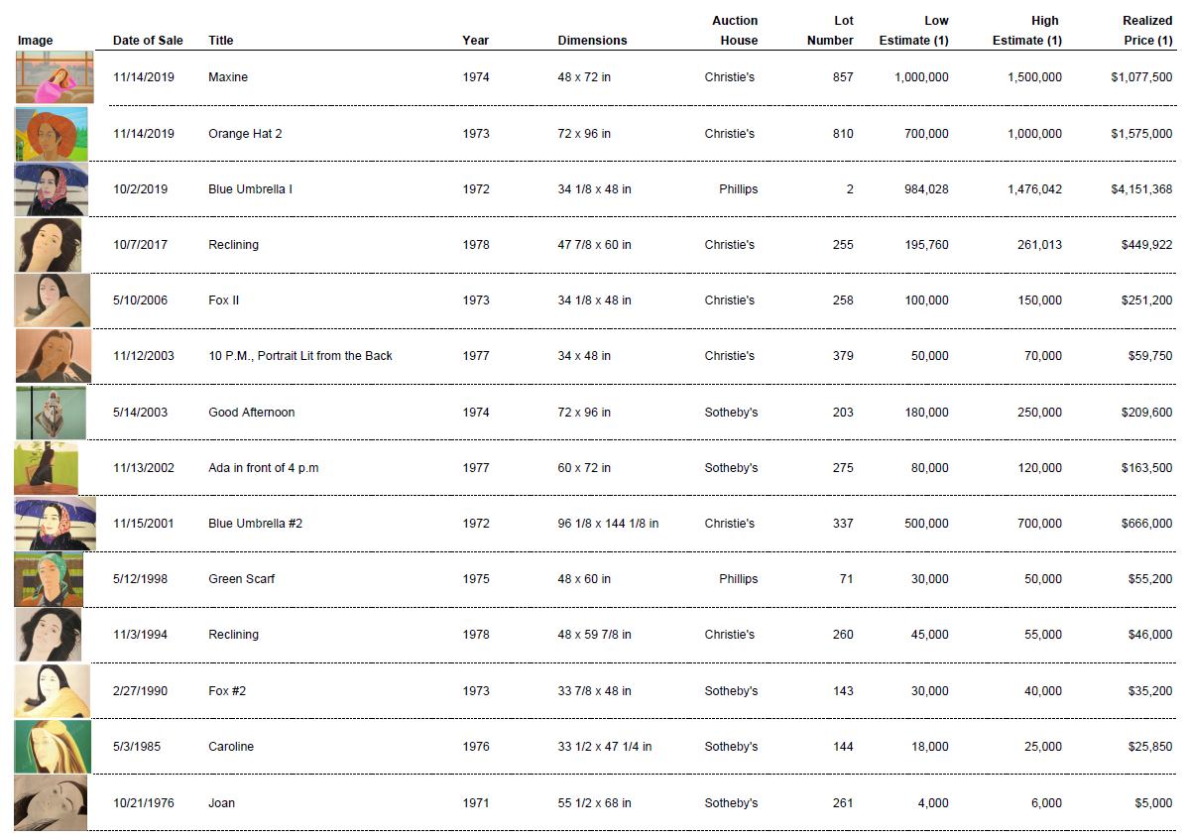Open the Joan painting thumbnail

point(51,803)
